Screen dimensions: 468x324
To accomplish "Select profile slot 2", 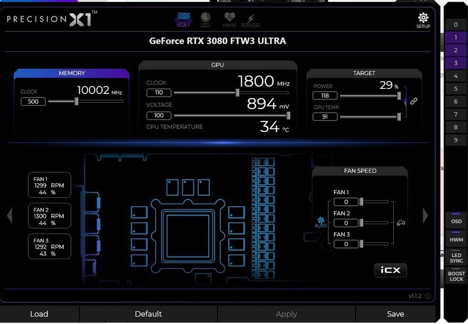I will coord(456,50).
